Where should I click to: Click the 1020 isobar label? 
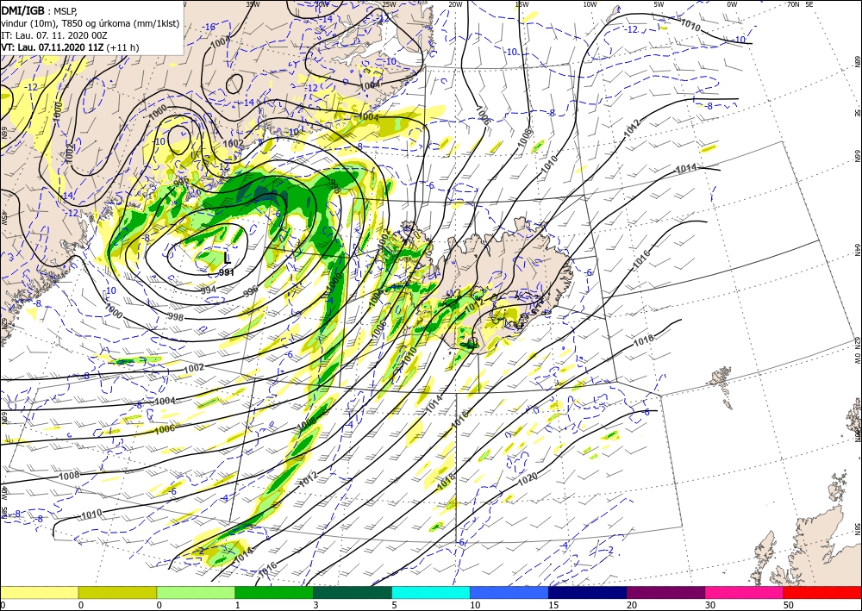[528, 479]
